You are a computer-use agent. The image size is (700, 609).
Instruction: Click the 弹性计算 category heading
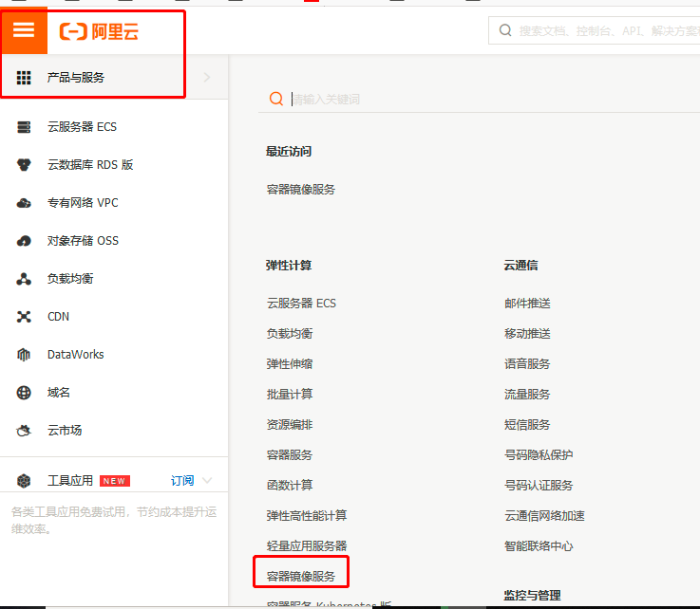[x=289, y=266]
